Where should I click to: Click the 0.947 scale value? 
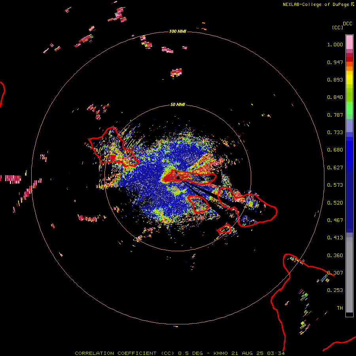335,62
